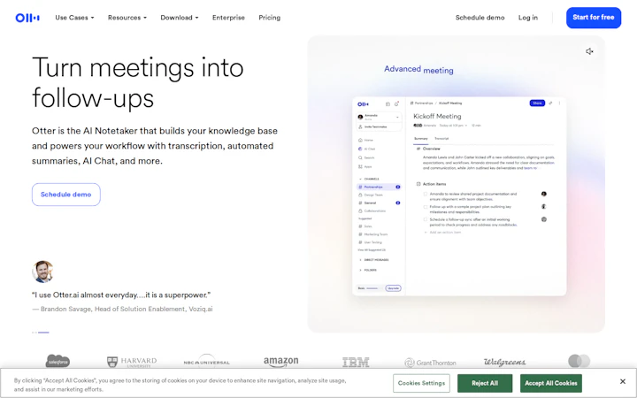Close the cookie consent banner

(622, 382)
